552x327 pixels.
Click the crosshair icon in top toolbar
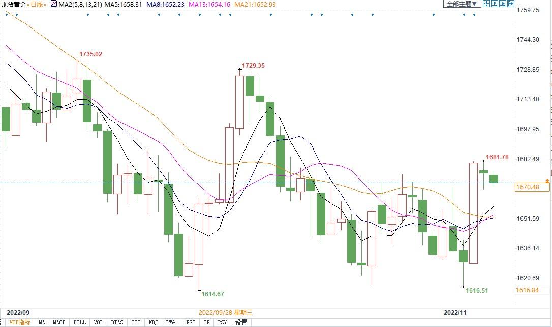click(486, 4)
